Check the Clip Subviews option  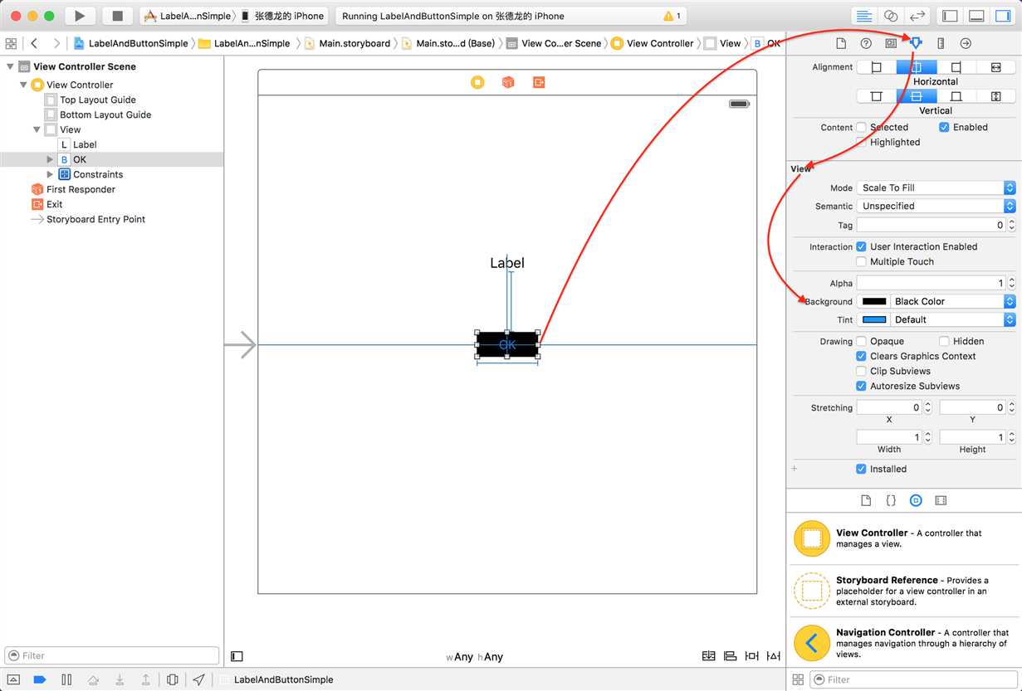click(x=862, y=371)
